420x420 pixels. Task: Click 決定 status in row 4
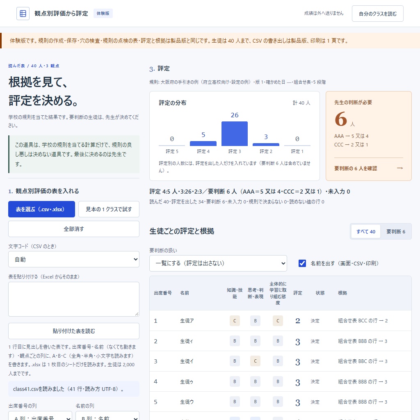coord(315,382)
